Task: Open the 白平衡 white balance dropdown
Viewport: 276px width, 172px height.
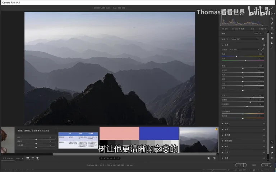Action: (244, 49)
